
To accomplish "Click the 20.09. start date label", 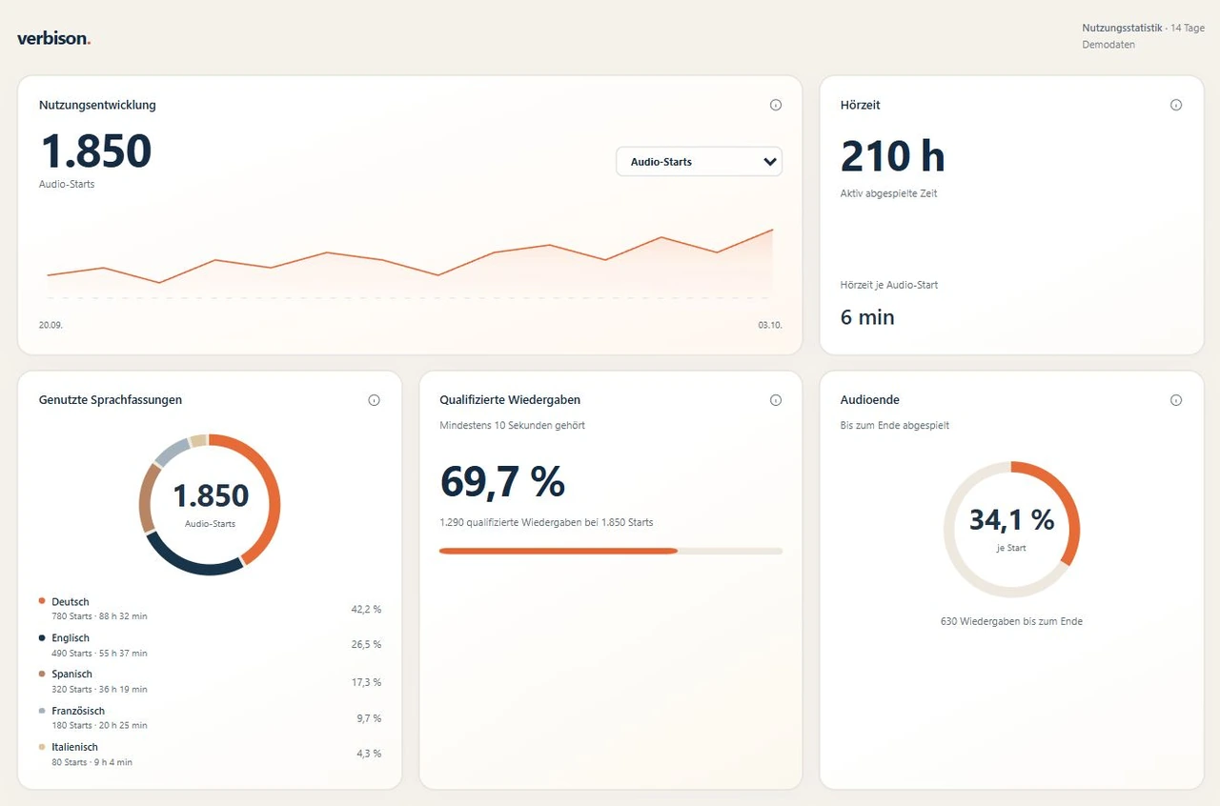I will tap(51, 325).
